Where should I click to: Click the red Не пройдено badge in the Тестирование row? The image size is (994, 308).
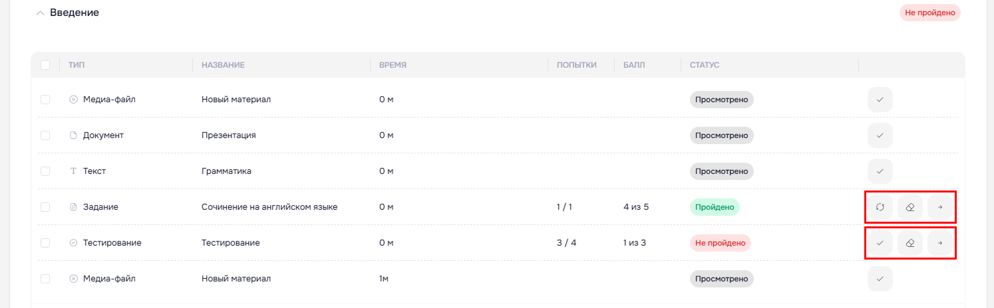720,243
